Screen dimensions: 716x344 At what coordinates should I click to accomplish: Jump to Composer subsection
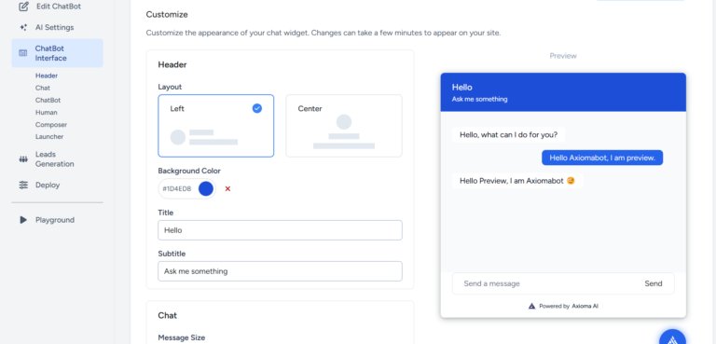pyautogui.click(x=51, y=125)
